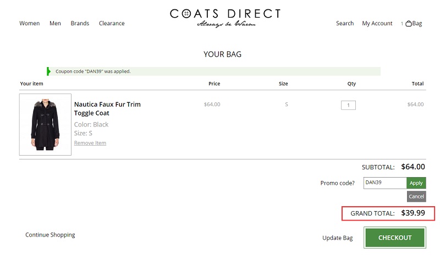The width and height of the screenshot is (440, 259).
Task: Open Nautica Faux Fur Trim Toggle Coat
Action: coord(107,108)
